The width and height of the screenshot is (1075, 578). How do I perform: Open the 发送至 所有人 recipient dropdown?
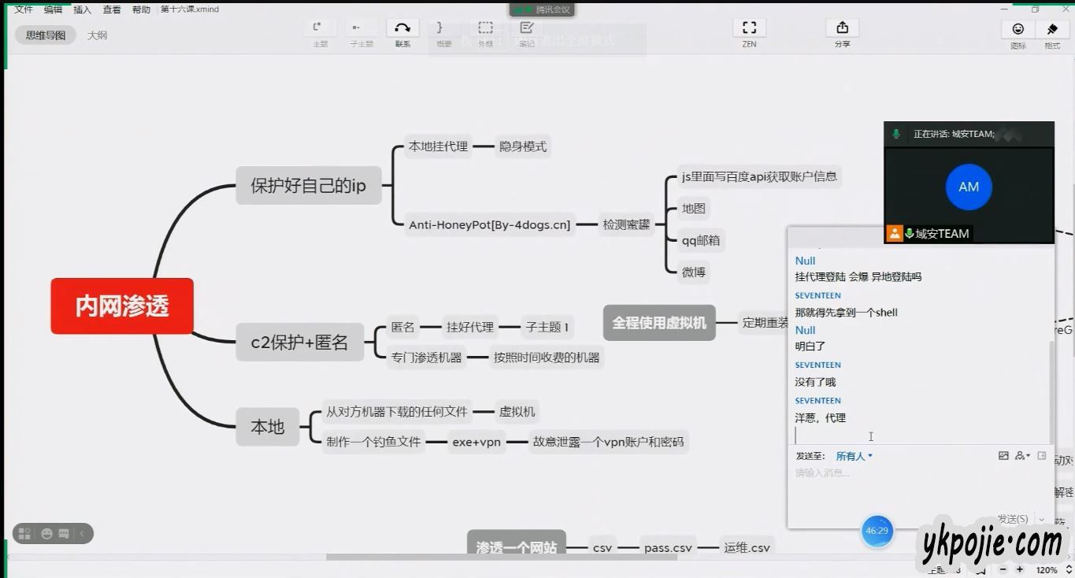(x=854, y=456)
